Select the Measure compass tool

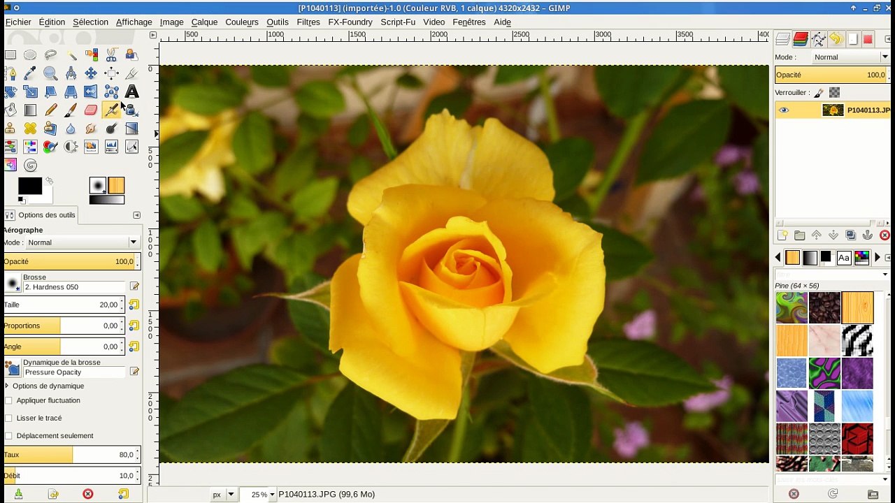click(71, 73)
